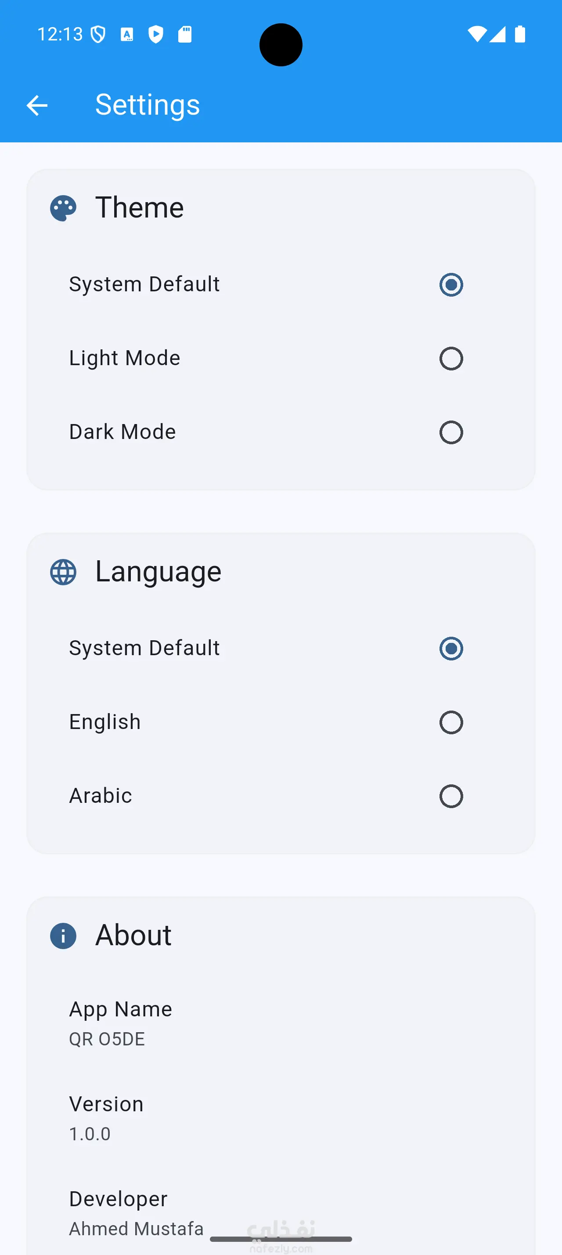Tap the Developer Ahmed Mustafa entry
562x1255 pixels.
click(x=136, y=1213)
